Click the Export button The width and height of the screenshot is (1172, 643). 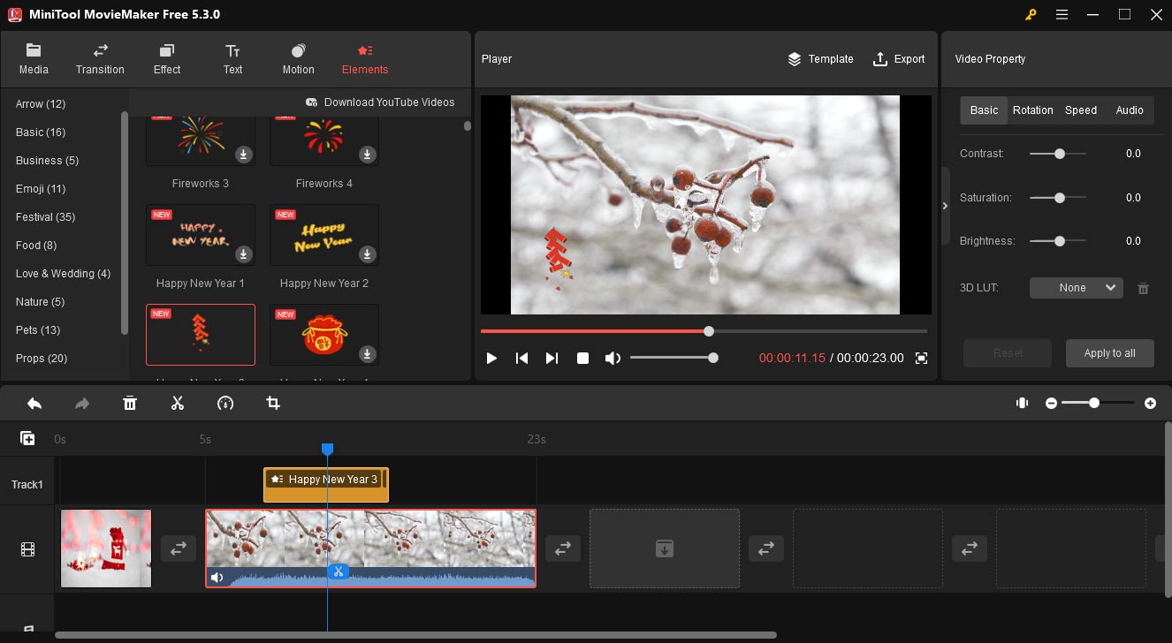(899, 59)
